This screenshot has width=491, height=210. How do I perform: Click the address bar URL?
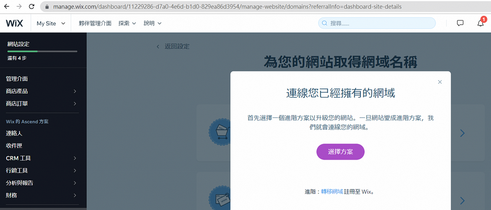tap(227, 6)
